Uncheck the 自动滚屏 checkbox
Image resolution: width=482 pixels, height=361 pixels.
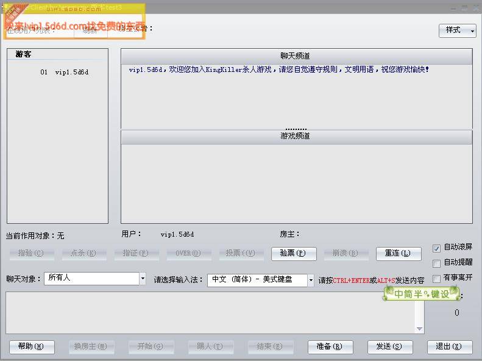pos(436,248)
